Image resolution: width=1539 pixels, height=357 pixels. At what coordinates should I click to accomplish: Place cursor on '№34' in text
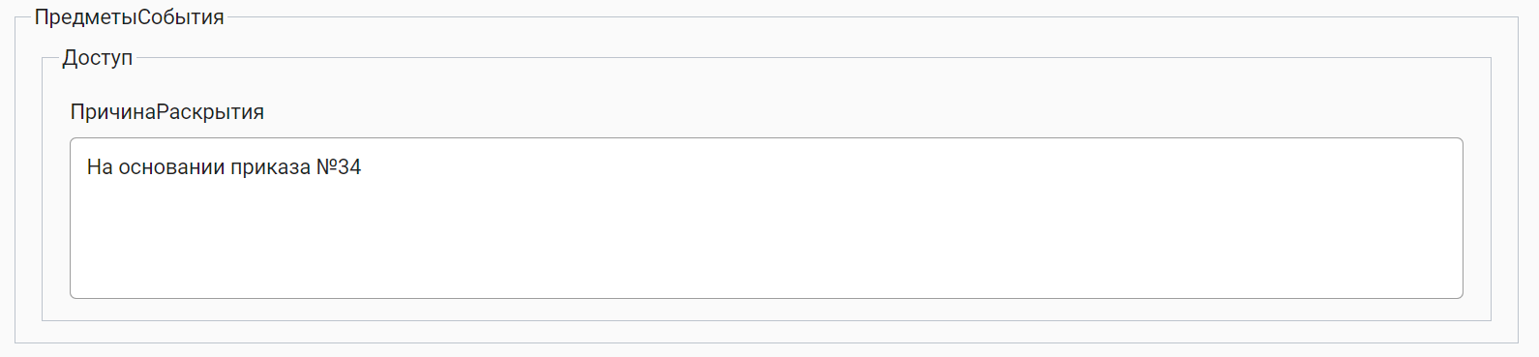pos(339,167)
